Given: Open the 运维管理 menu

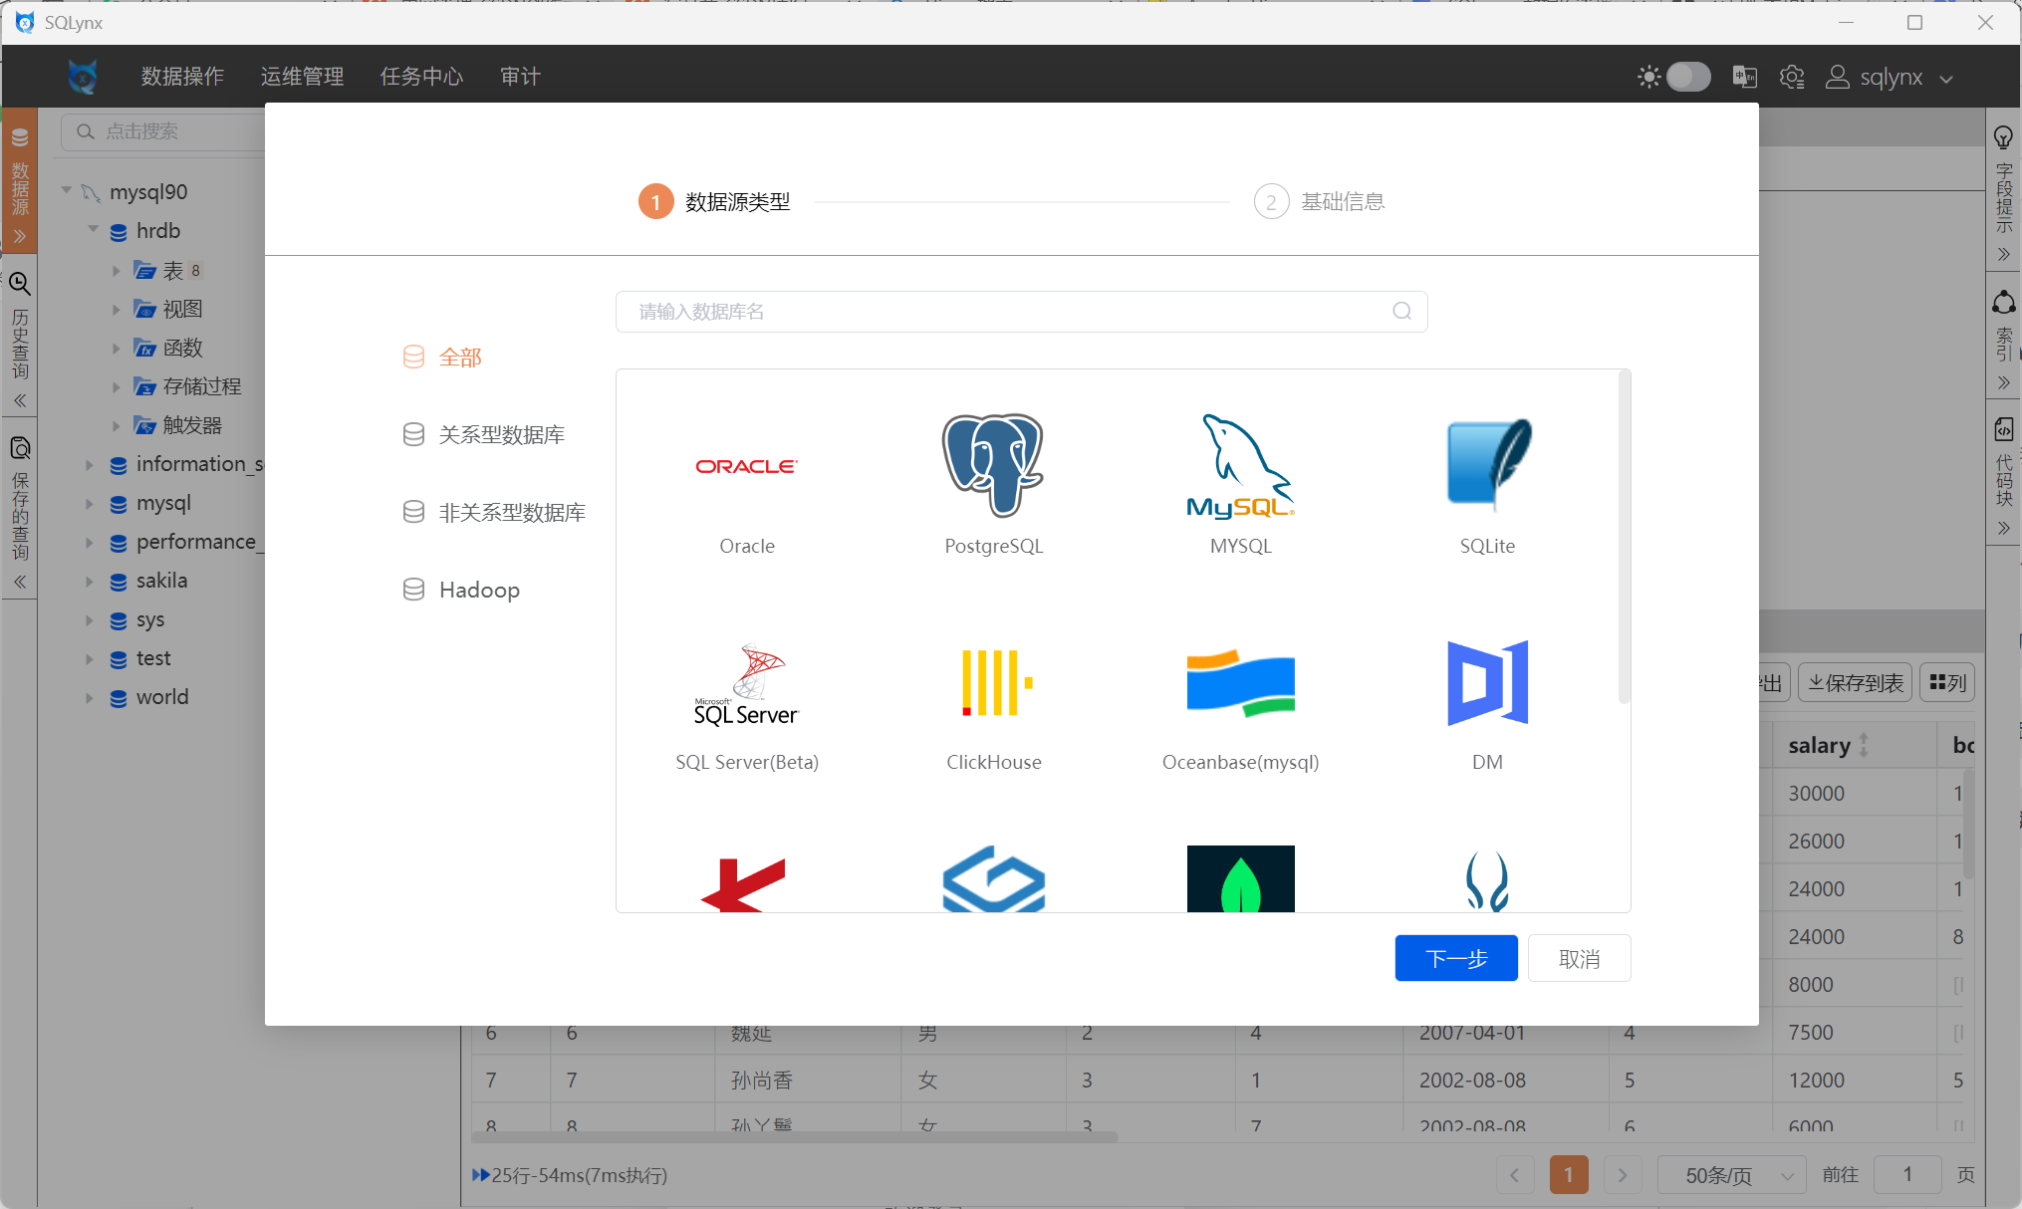Looking at the screenshot, I should [x=302, y=77].
